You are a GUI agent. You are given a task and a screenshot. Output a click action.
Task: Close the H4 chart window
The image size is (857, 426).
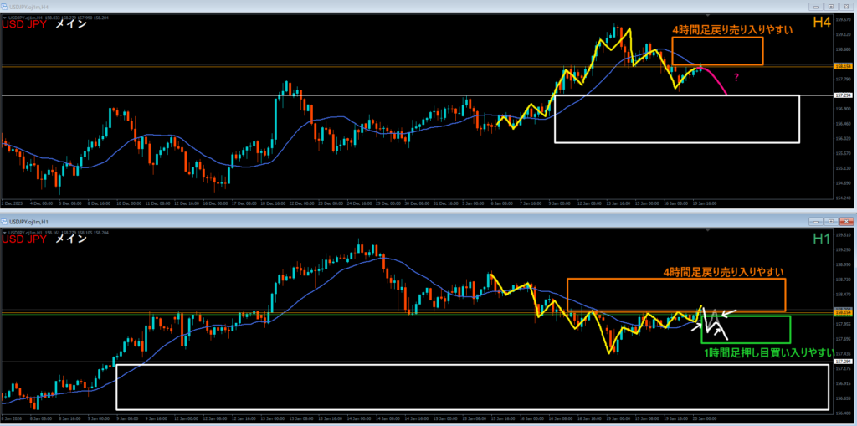click(x=845, y=7)
